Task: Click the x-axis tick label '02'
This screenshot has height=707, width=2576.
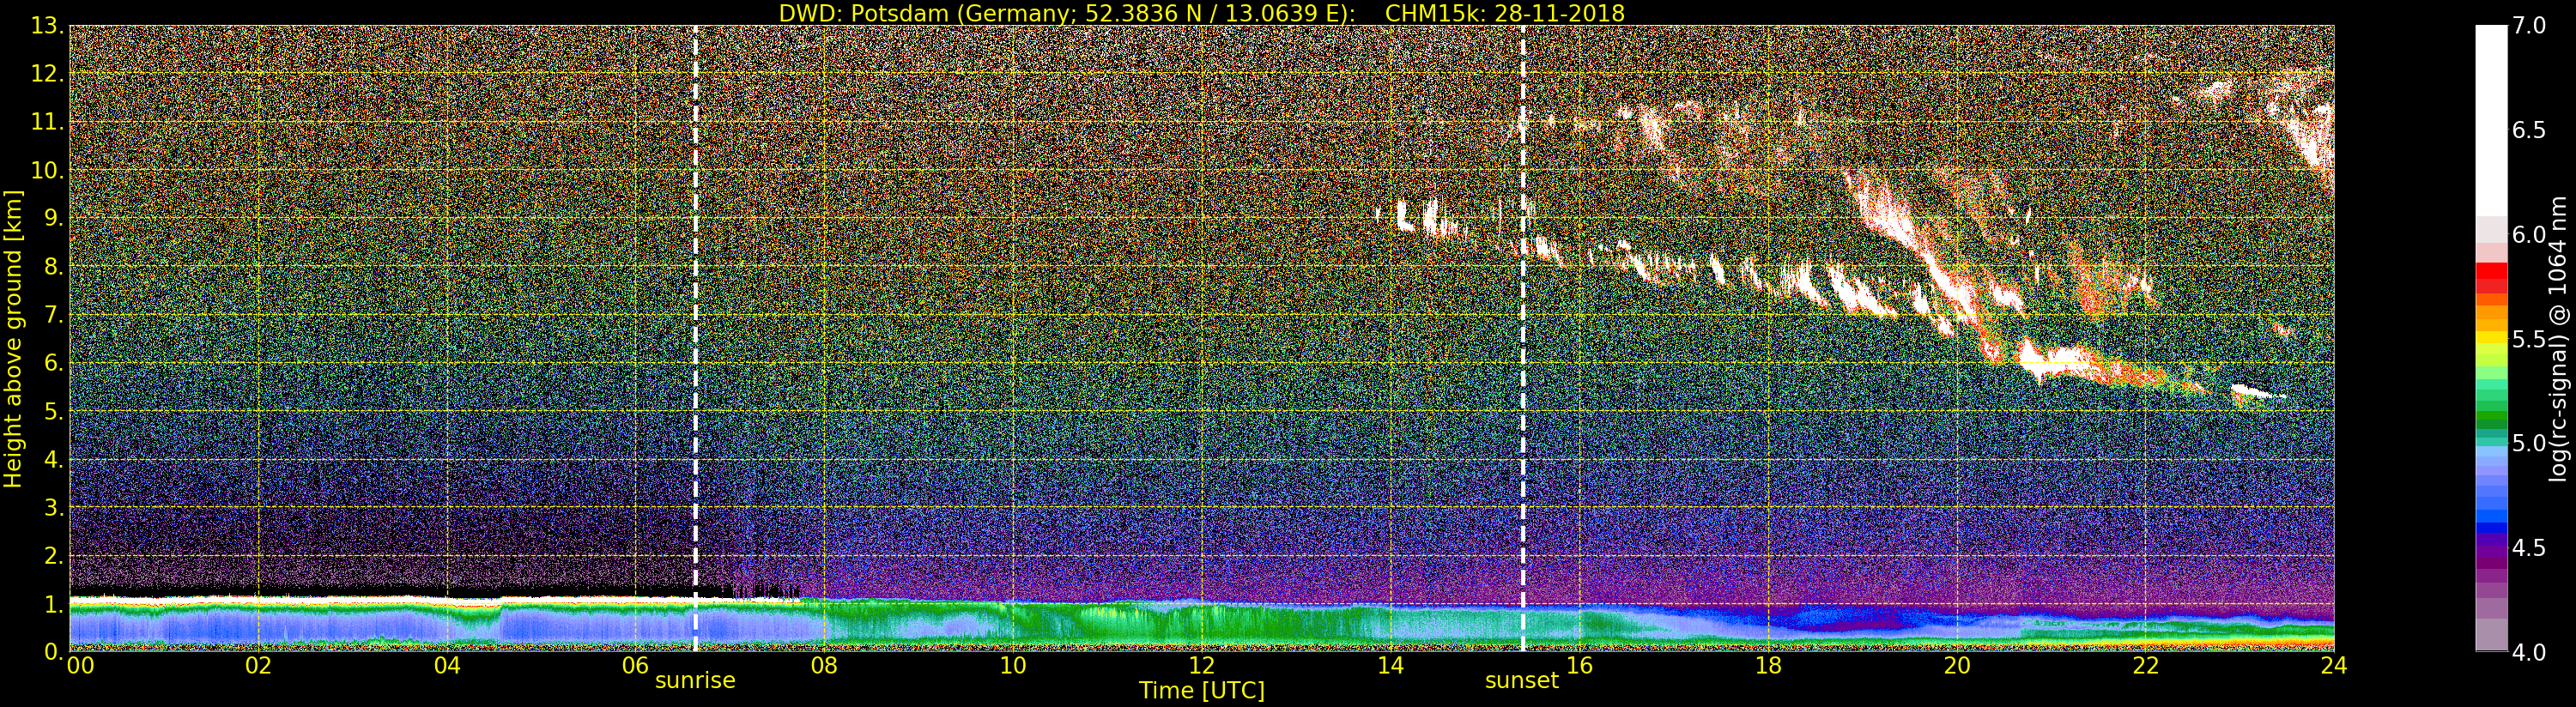Action: [259, 666]
